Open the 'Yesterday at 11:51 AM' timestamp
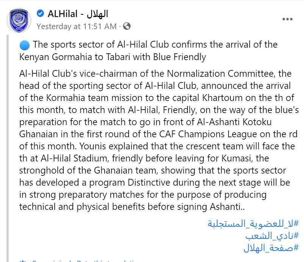Image resolution: width=304 pixels, height=262 pixels. pyautogui.click(x=76, y=26)
